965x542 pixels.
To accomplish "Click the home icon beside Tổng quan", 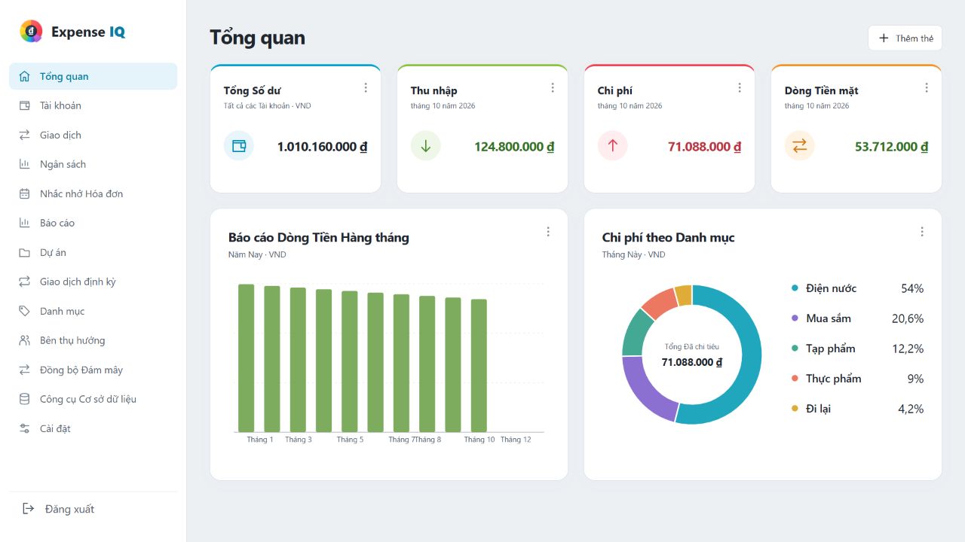I will pos(24,76).
